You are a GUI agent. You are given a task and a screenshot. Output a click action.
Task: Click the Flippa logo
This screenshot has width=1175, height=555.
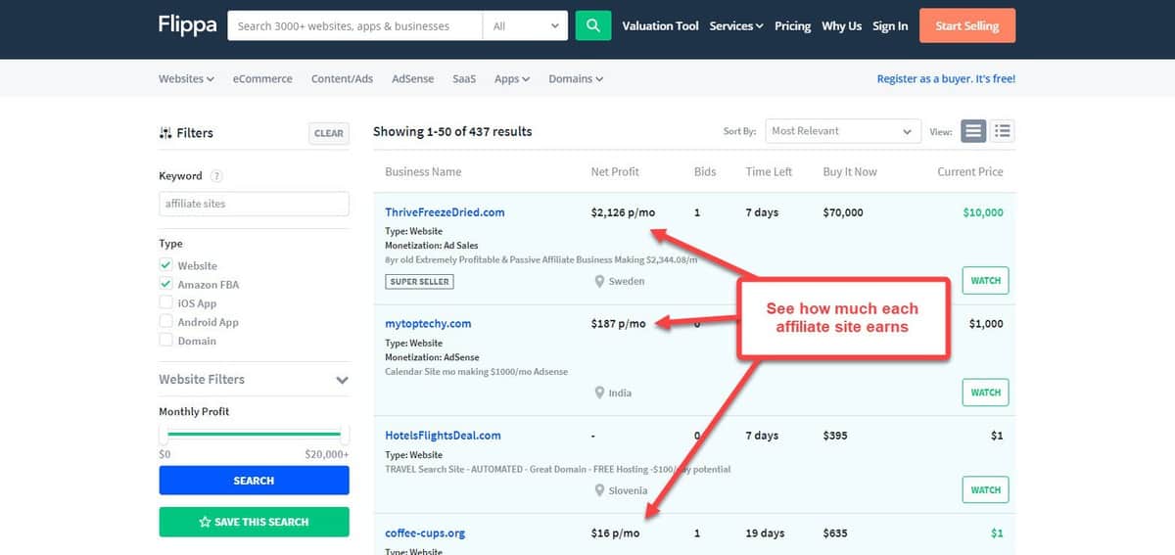point(187,25)
